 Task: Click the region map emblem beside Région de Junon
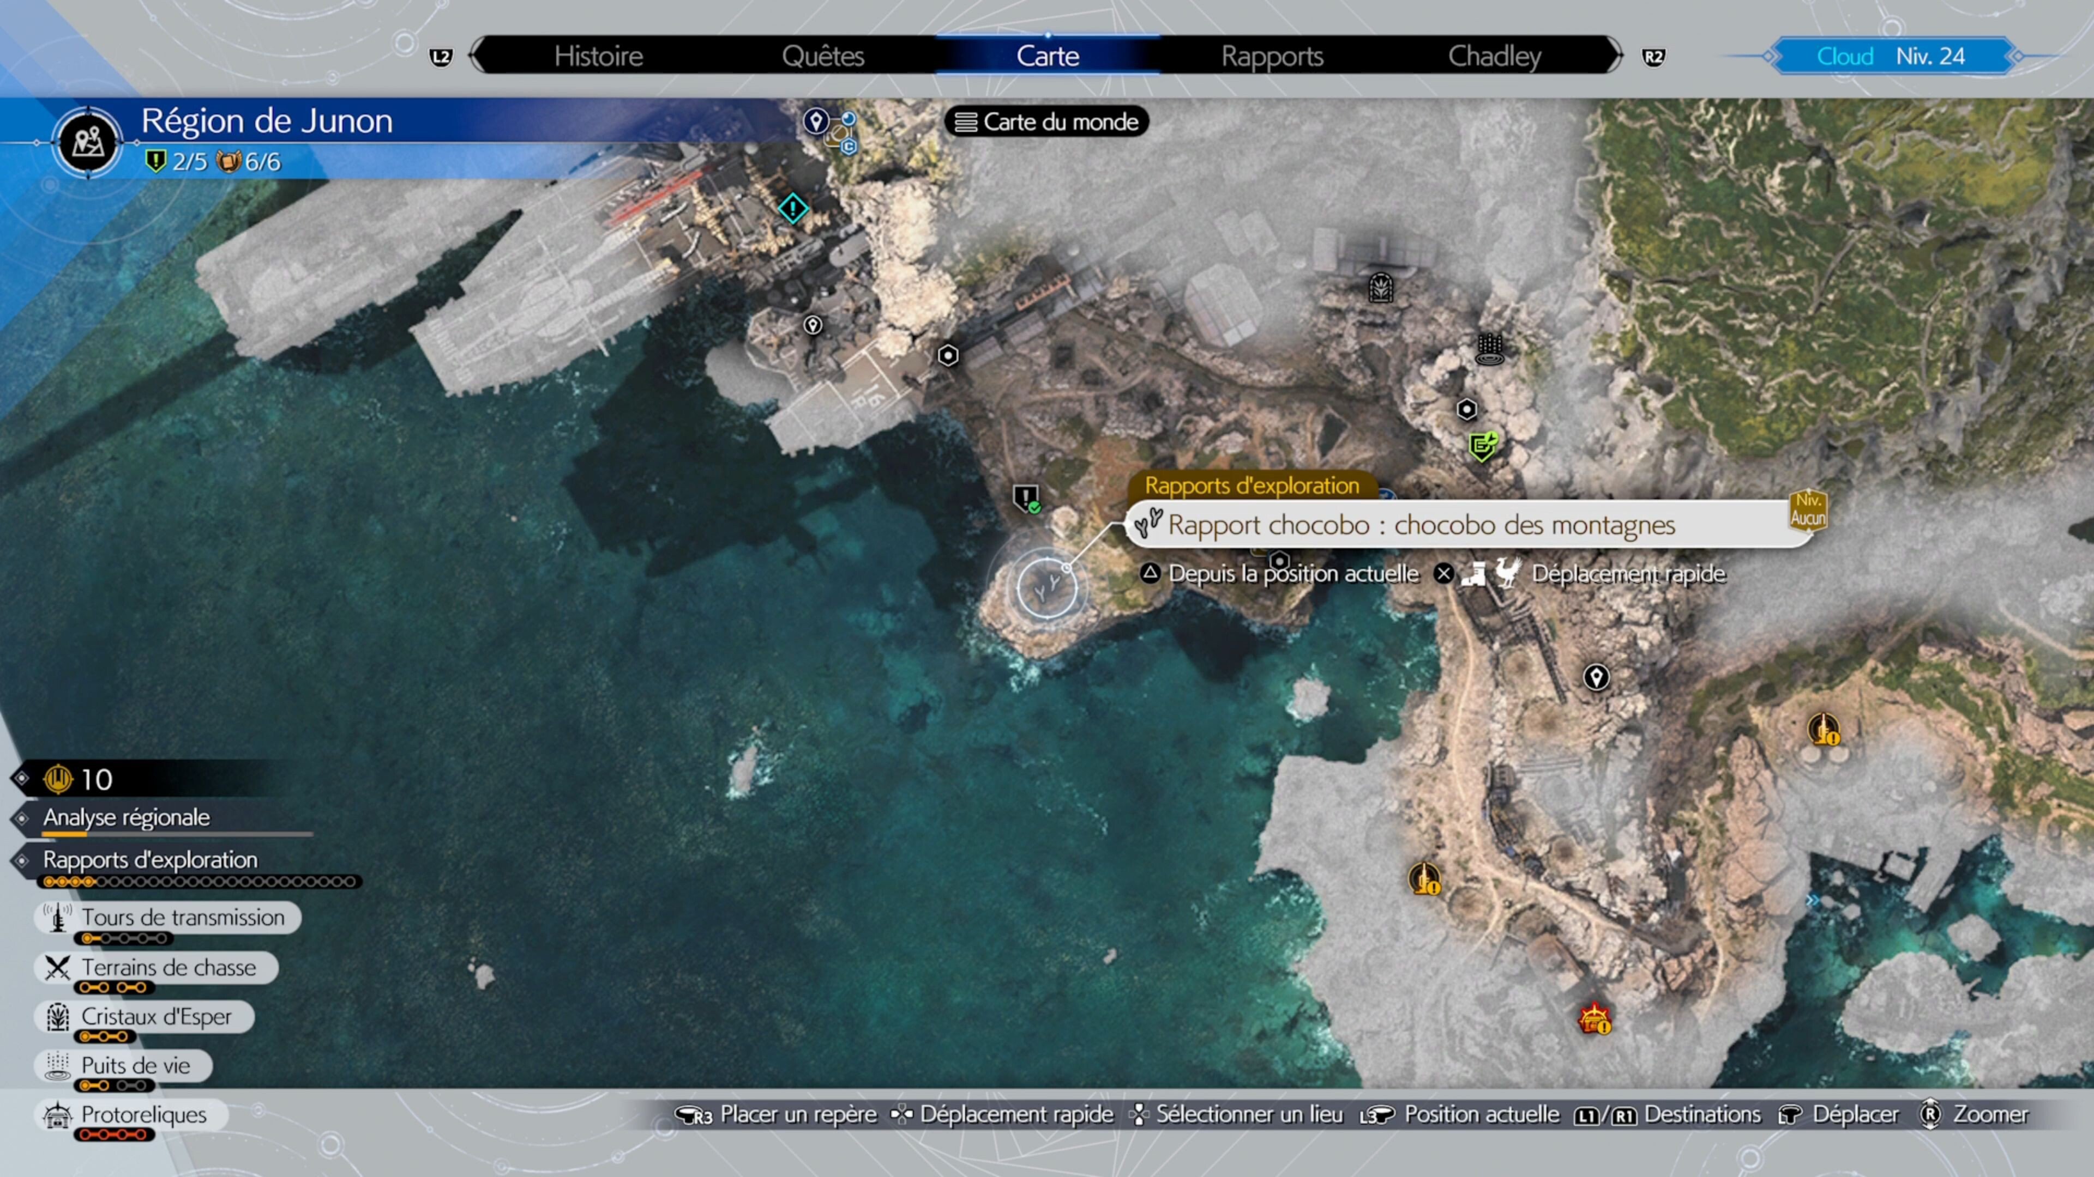tap(88, 142)
